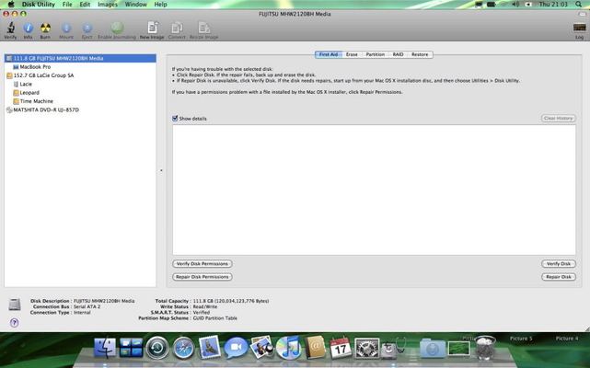Screen dimensions: 590x368
Task: Open Finder from the Dock
Action: [x=105, y=347]
